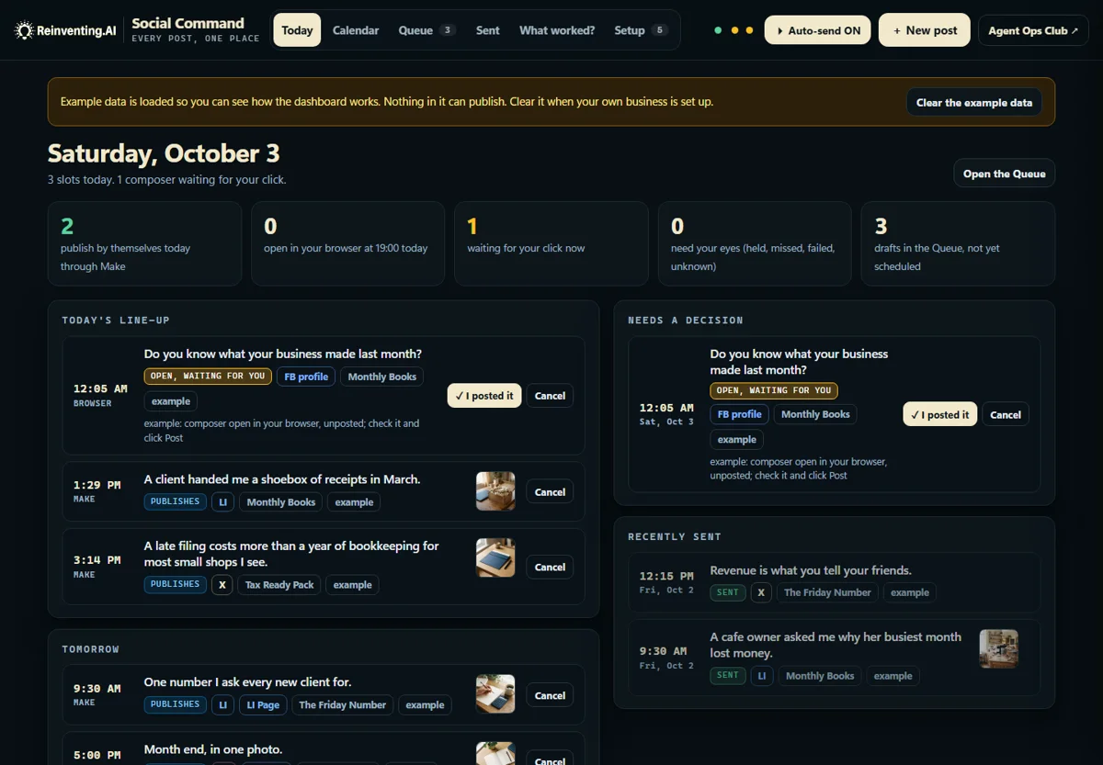Open the Setup tab
The height and width of the screenshot is (765, 1103).
[641, 30]
